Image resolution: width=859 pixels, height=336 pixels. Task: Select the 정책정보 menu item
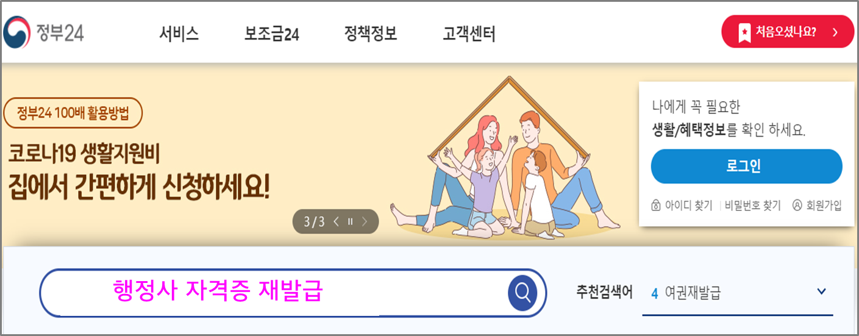[x=371, y=34]
